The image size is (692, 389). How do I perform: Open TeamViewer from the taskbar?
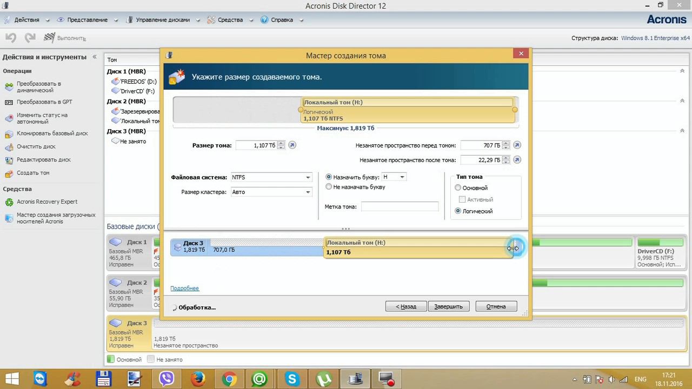coord(40,379)
